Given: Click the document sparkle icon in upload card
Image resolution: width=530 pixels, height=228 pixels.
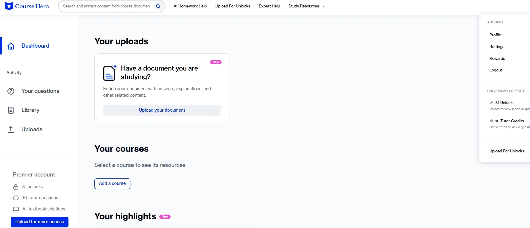Looking at the screenshot, I should (x=110, y=72).
